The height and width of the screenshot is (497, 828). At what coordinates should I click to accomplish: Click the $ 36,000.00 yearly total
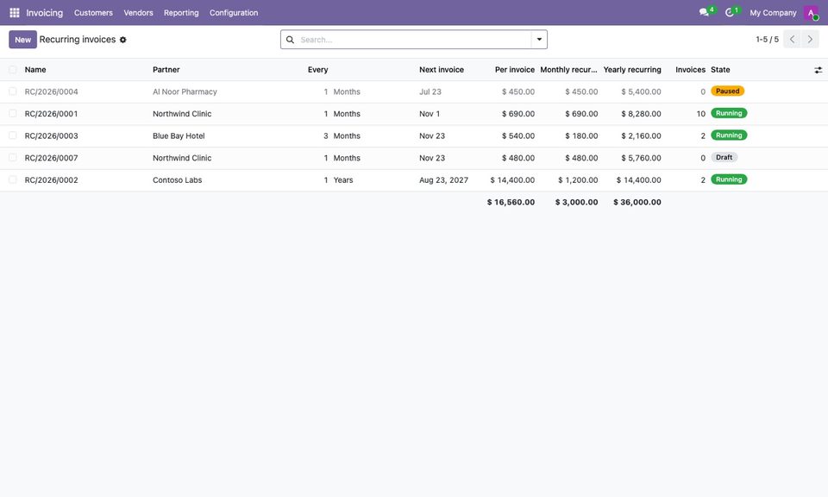pos(637,202)
